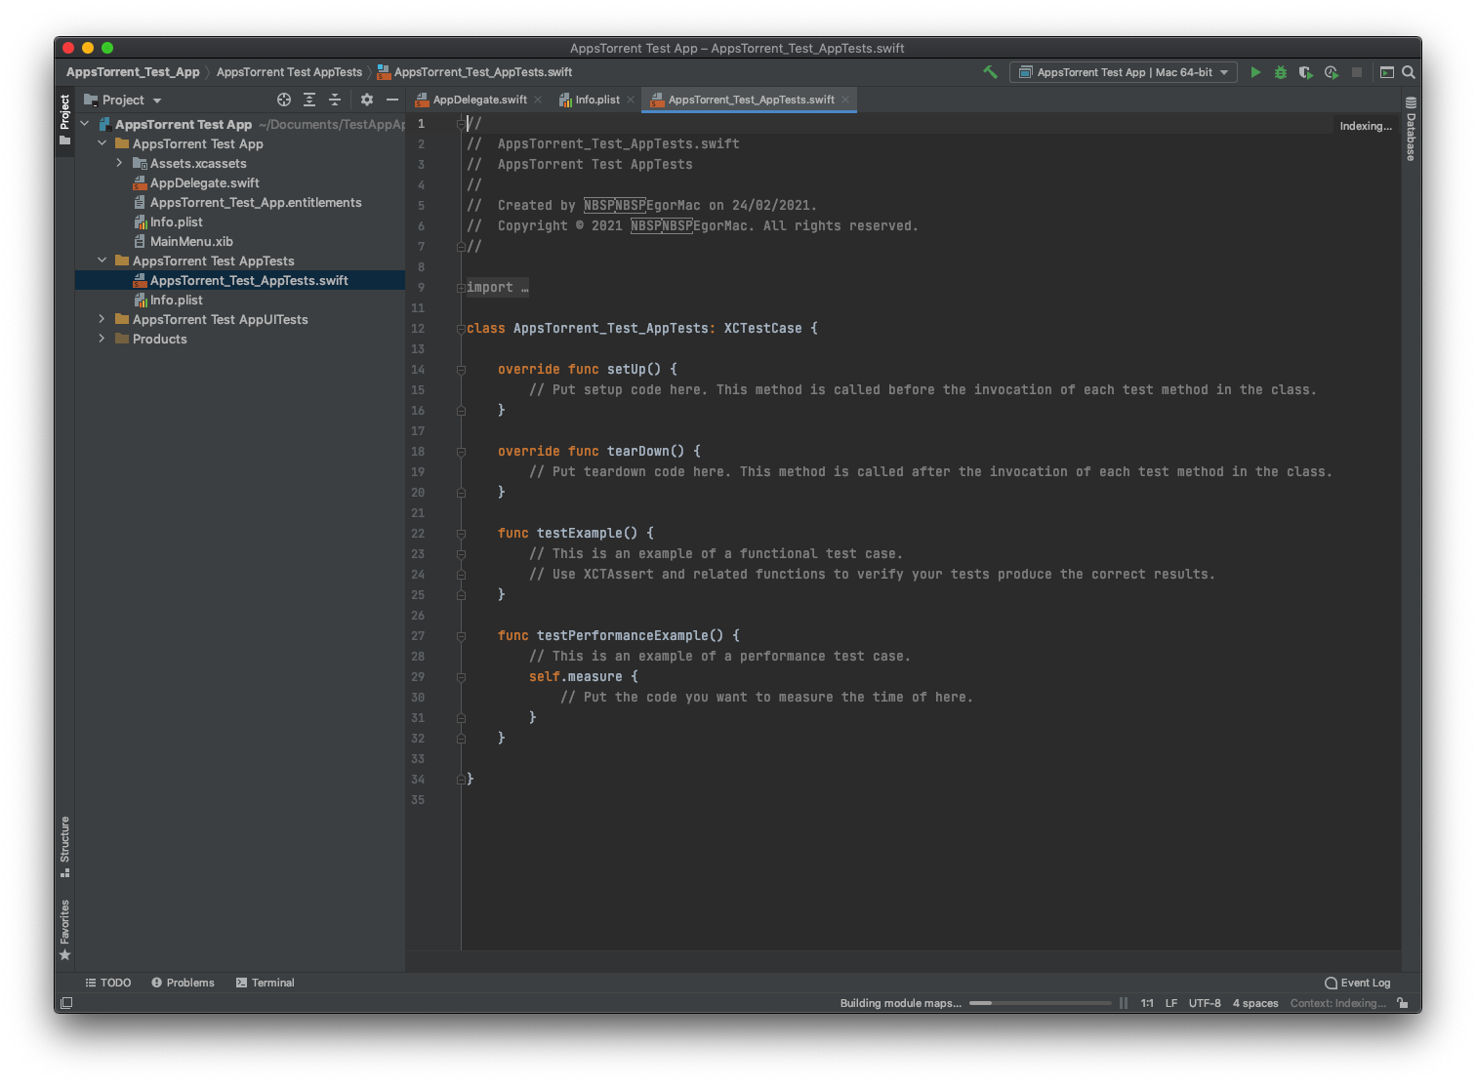
Task: Close the AppDelegate.swift editor tab
Action: click(x=538, y=100)
